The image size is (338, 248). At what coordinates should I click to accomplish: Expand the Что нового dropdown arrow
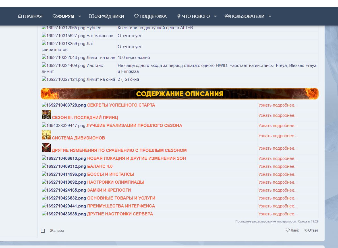[x=215, y=16]
